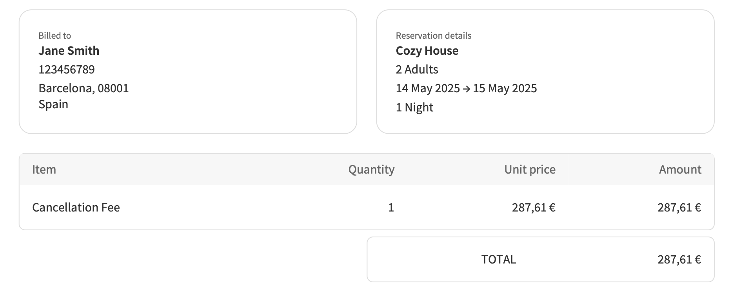Open the Cozy House property name
This screenshot has height=294, width=741.
click(427, 51)
